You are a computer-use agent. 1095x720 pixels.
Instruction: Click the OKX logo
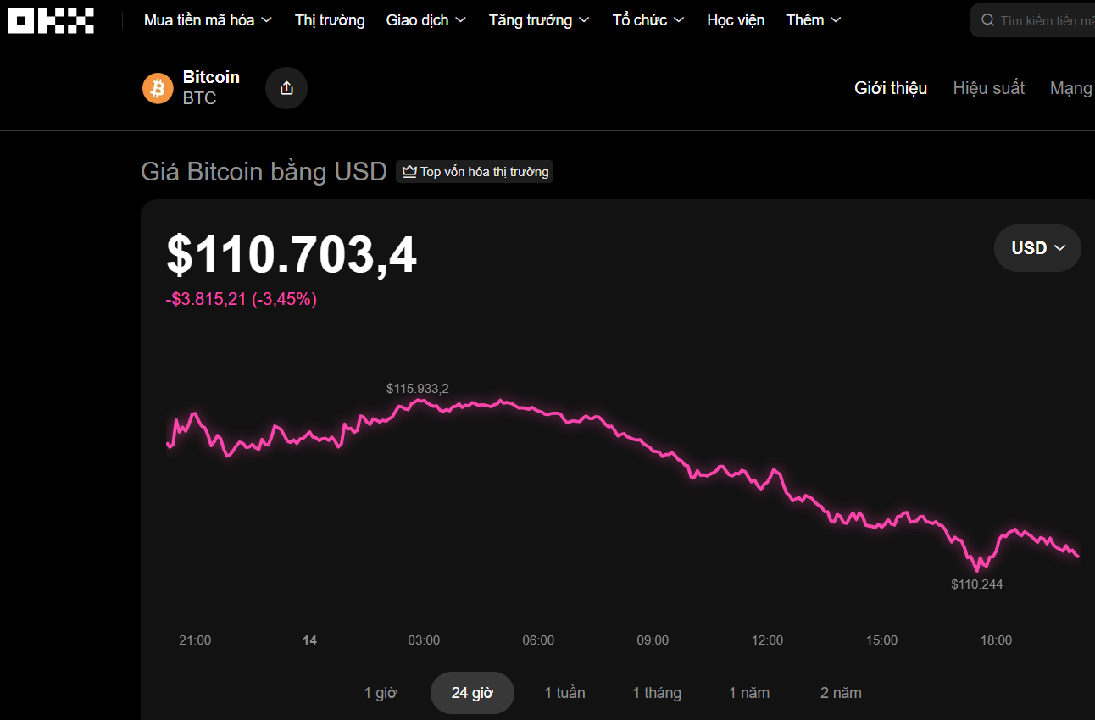[x=51, y=20]
